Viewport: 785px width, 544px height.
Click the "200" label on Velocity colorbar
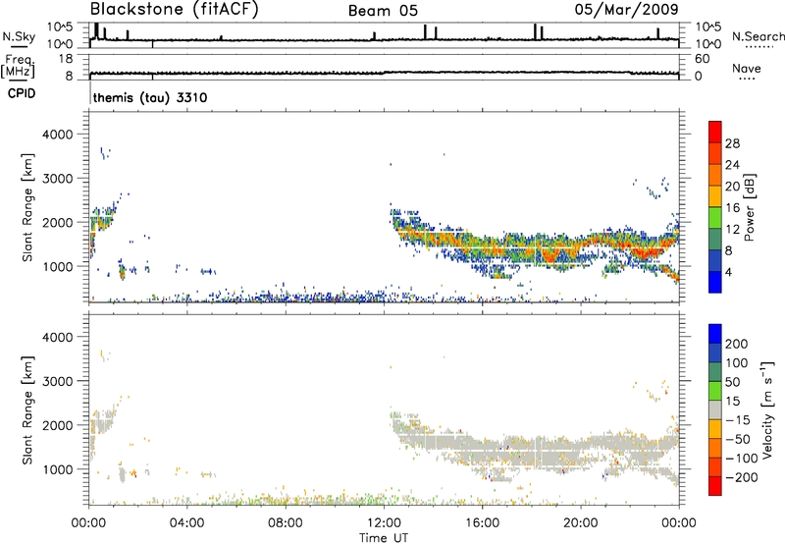[737, 344]
